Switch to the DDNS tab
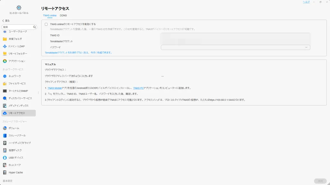The image size is (330, 185). pyautogui.click(x=63, y=15)
